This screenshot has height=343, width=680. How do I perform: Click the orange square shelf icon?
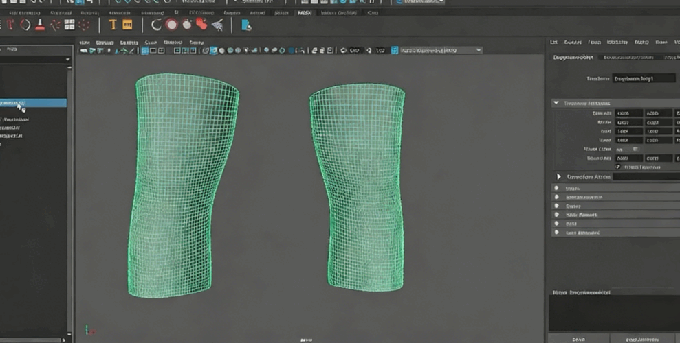(x=127, y=25)
